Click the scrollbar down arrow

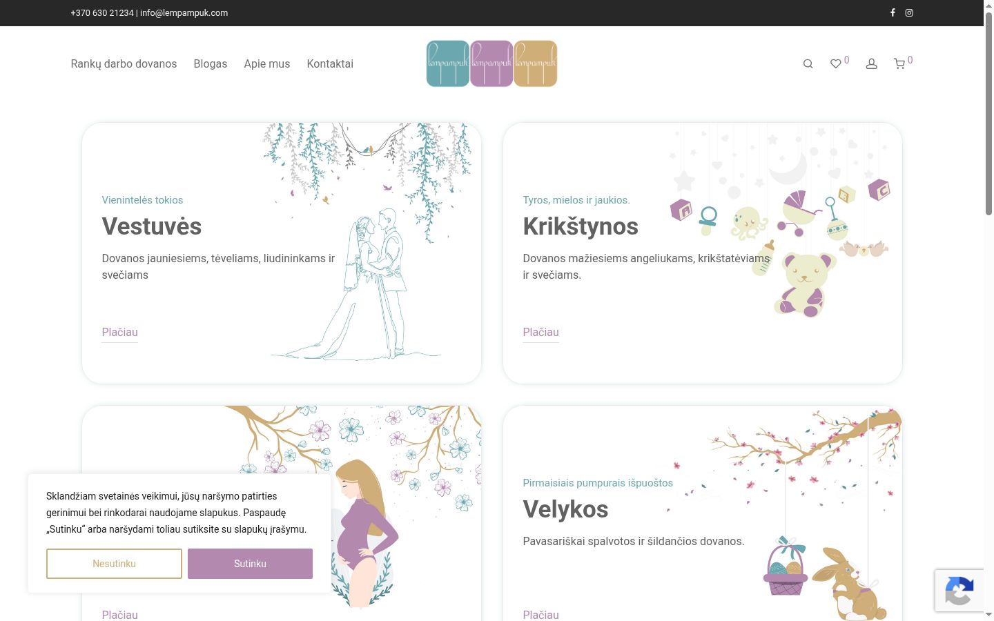point(988,614)
